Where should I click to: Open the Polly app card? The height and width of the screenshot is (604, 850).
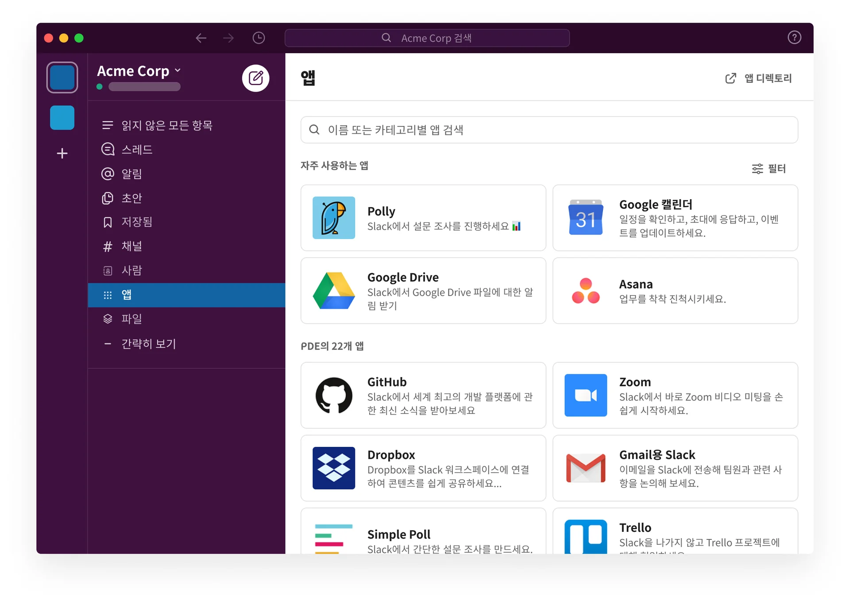click(x=423, y=218)
